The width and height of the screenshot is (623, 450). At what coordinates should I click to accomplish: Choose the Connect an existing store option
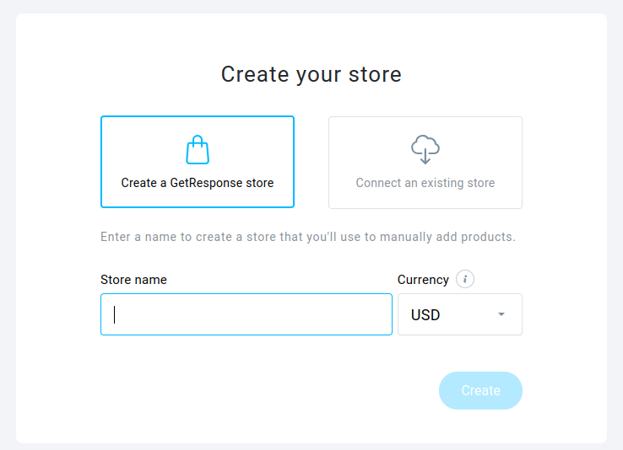[425, 163]
